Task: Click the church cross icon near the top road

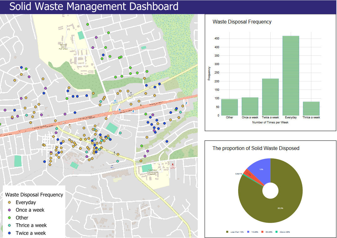Action: pos(131,93)
